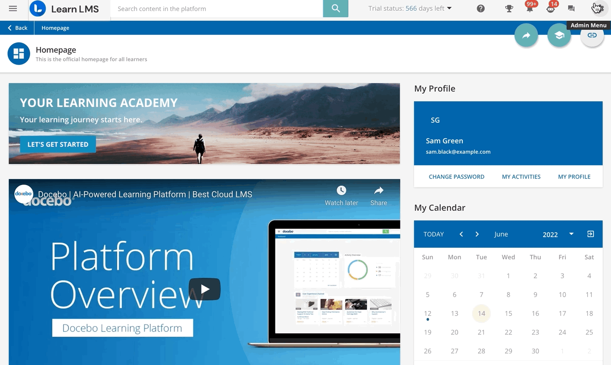Click the search magnifier button
Screen dimensions: 611x365
[336, 8]
